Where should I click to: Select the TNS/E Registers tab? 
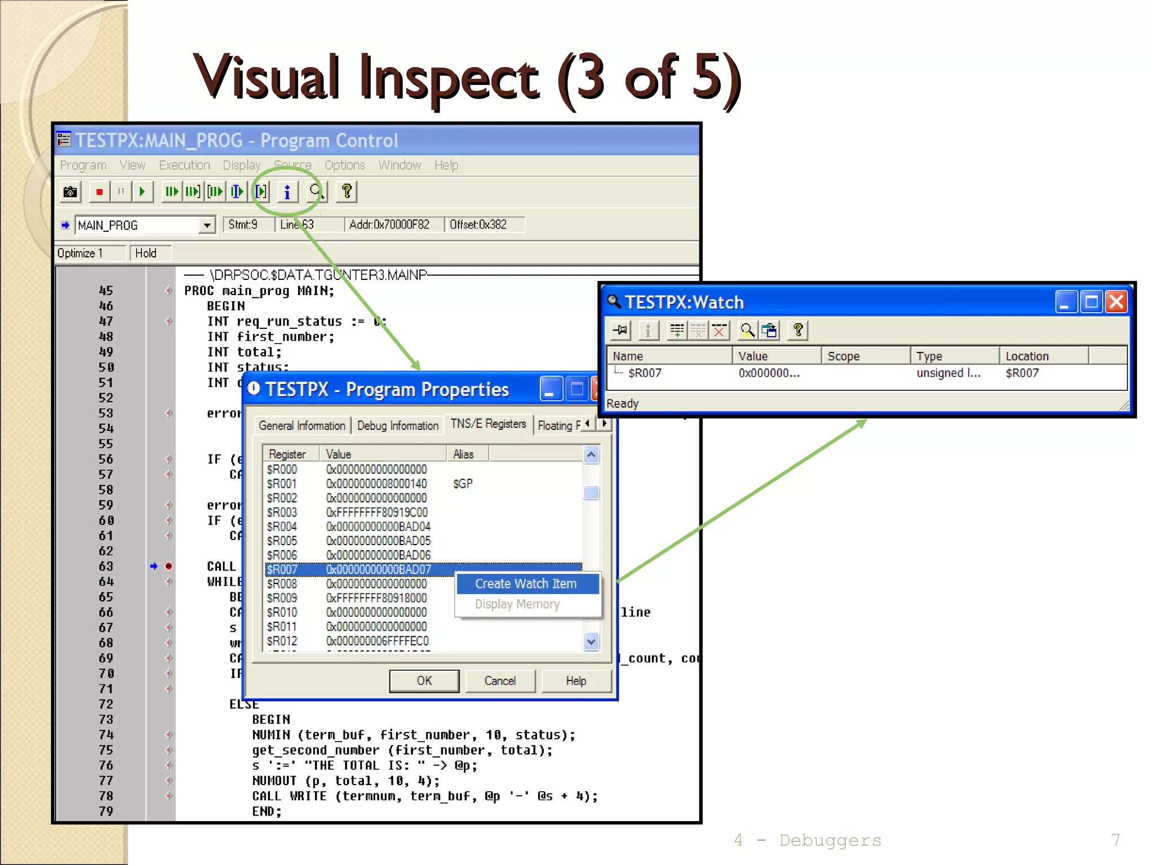point(488,423)
